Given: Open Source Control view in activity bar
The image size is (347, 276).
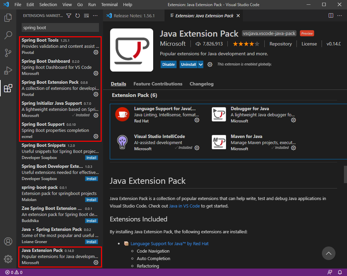Looking at the screenshot, I should click(x=8, y=53).
